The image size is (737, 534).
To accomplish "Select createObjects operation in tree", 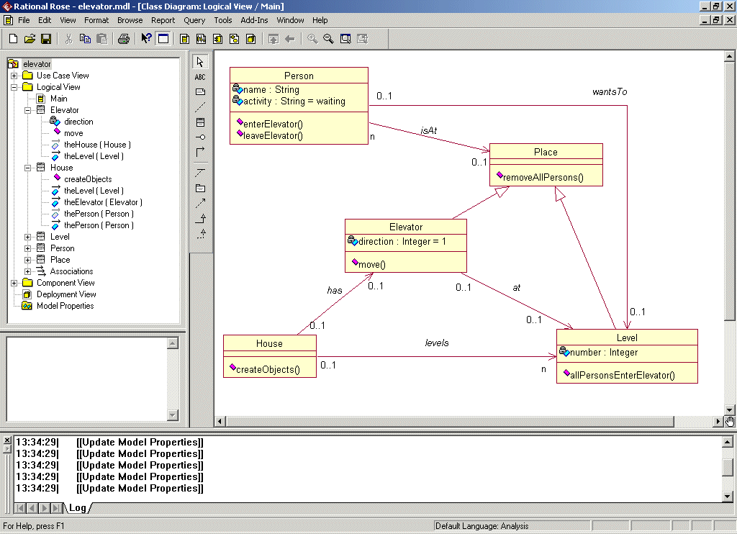I will (88, 179).
